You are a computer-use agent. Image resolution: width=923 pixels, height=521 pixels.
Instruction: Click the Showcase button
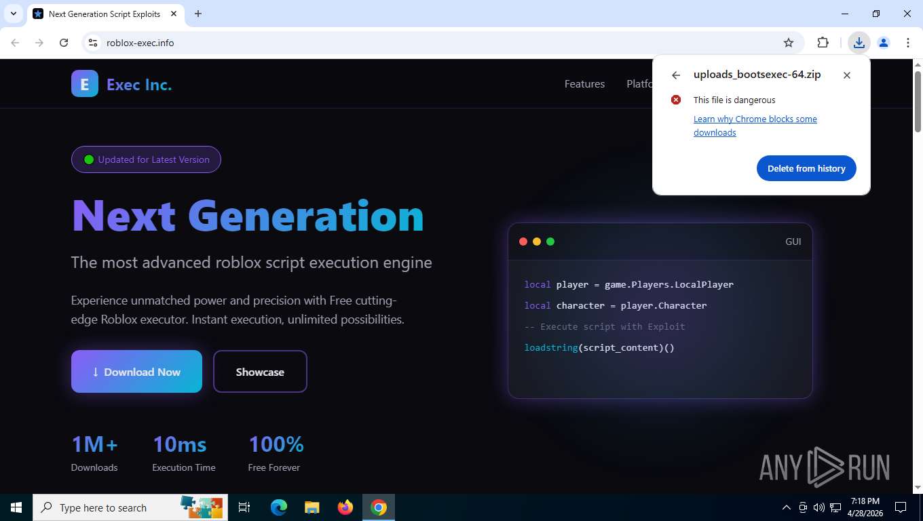pos(260,371)
